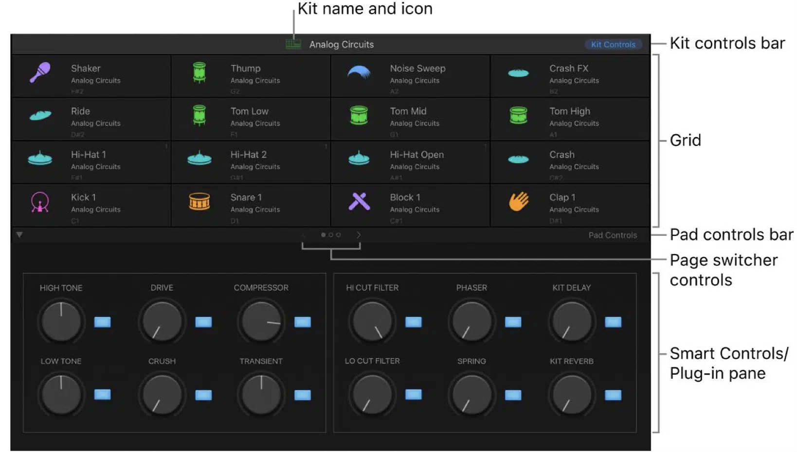Select the third page dot indicator
This screenshot has width=797, height=452.
(x=338, y=235)
